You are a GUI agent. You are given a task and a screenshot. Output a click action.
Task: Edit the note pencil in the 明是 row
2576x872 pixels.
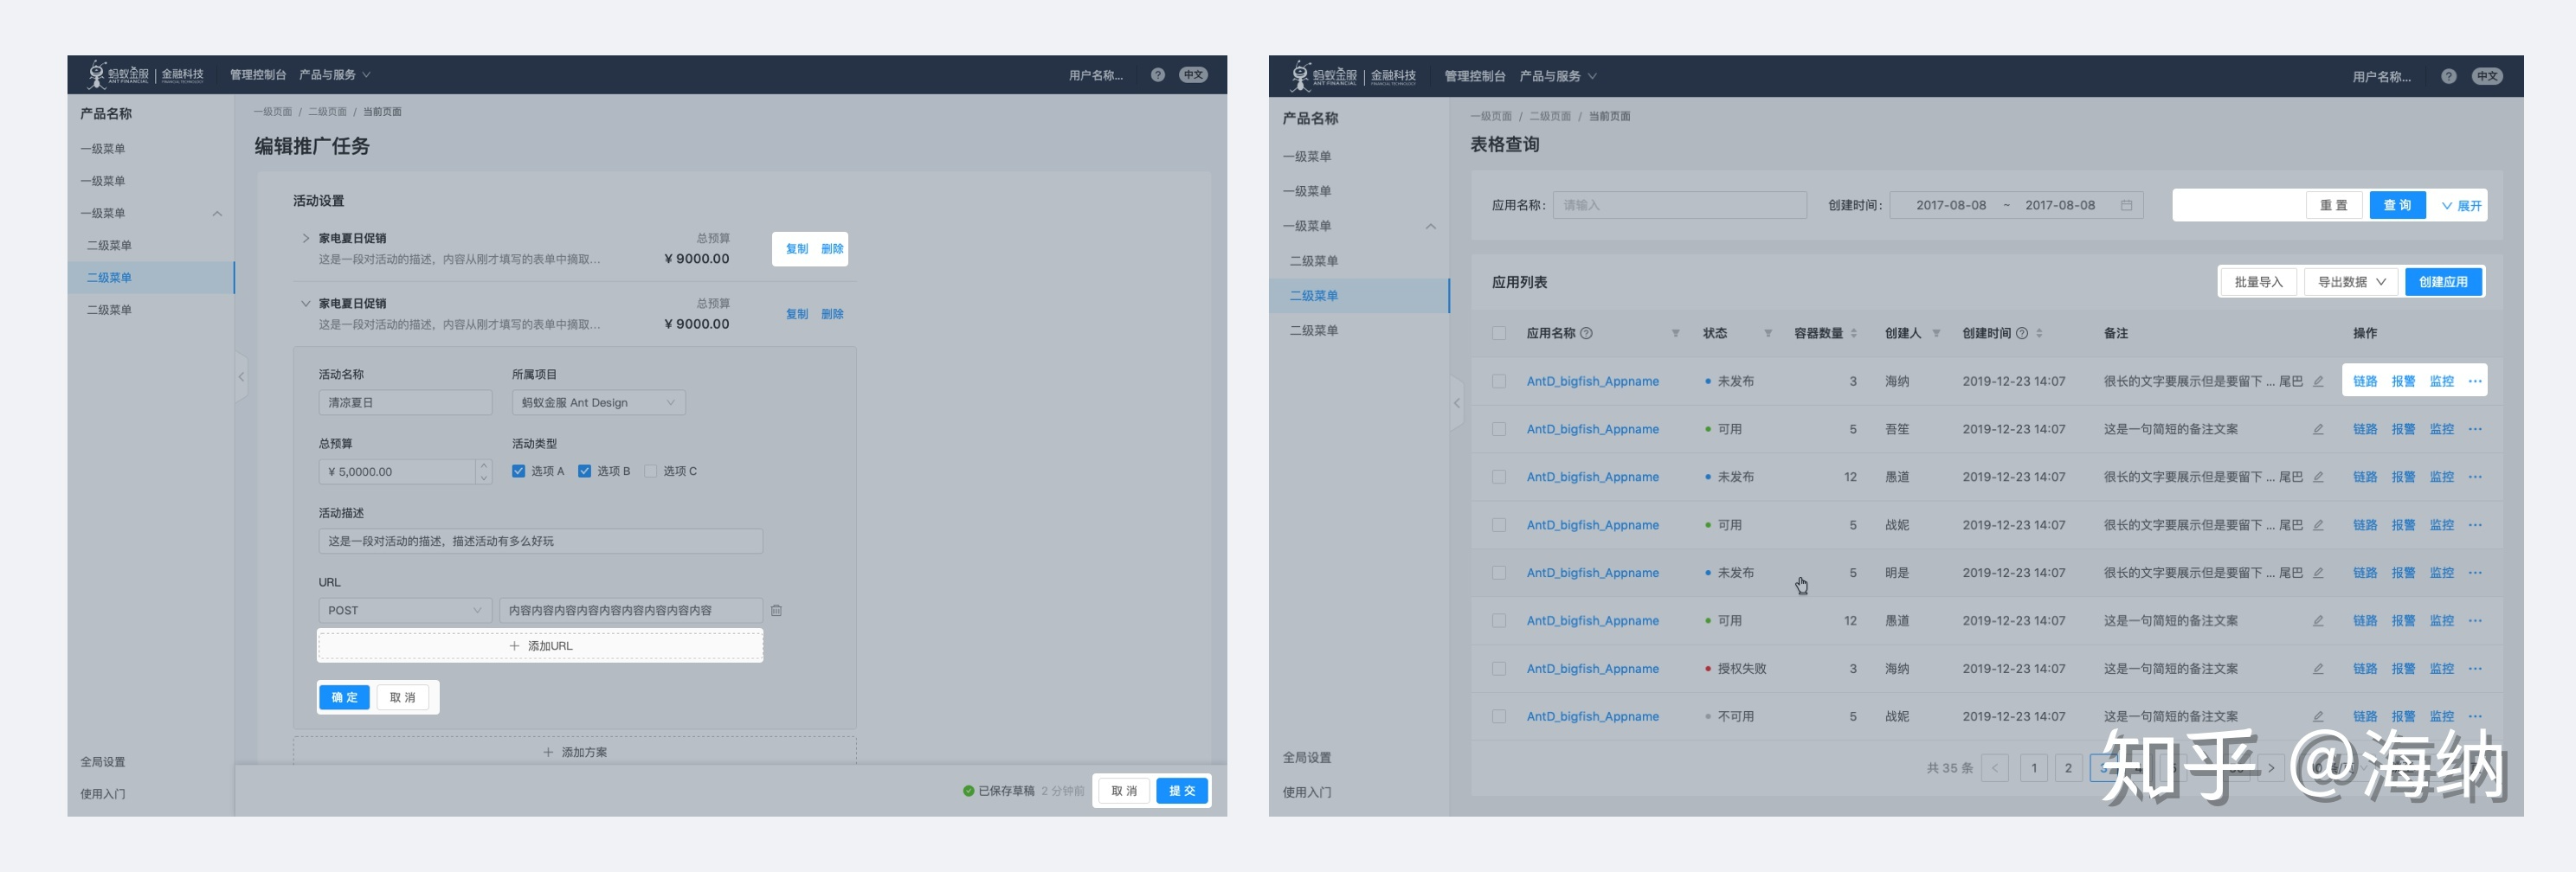(x=2317, y=574)
